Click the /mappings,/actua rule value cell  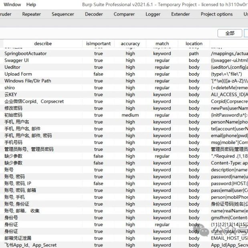[229, 54]
